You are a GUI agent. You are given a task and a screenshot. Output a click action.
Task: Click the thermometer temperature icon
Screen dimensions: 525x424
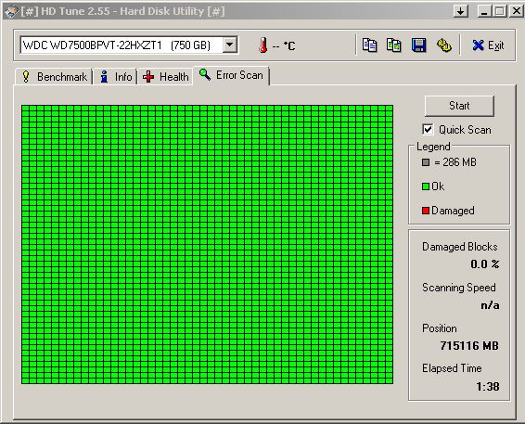coord(263,45)
